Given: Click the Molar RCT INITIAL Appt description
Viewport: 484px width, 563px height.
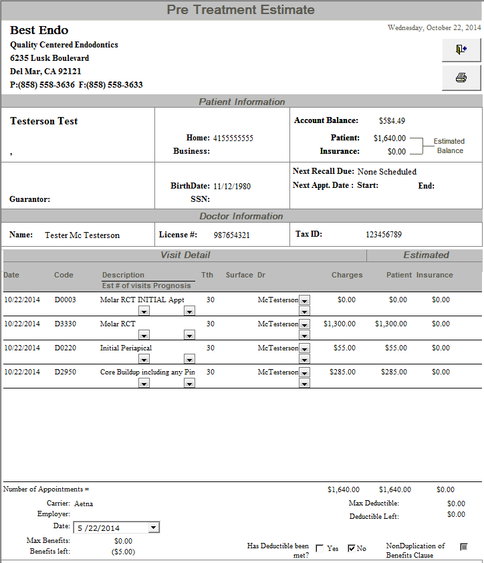Looking at the screenshot, I should tap(142, 300).
